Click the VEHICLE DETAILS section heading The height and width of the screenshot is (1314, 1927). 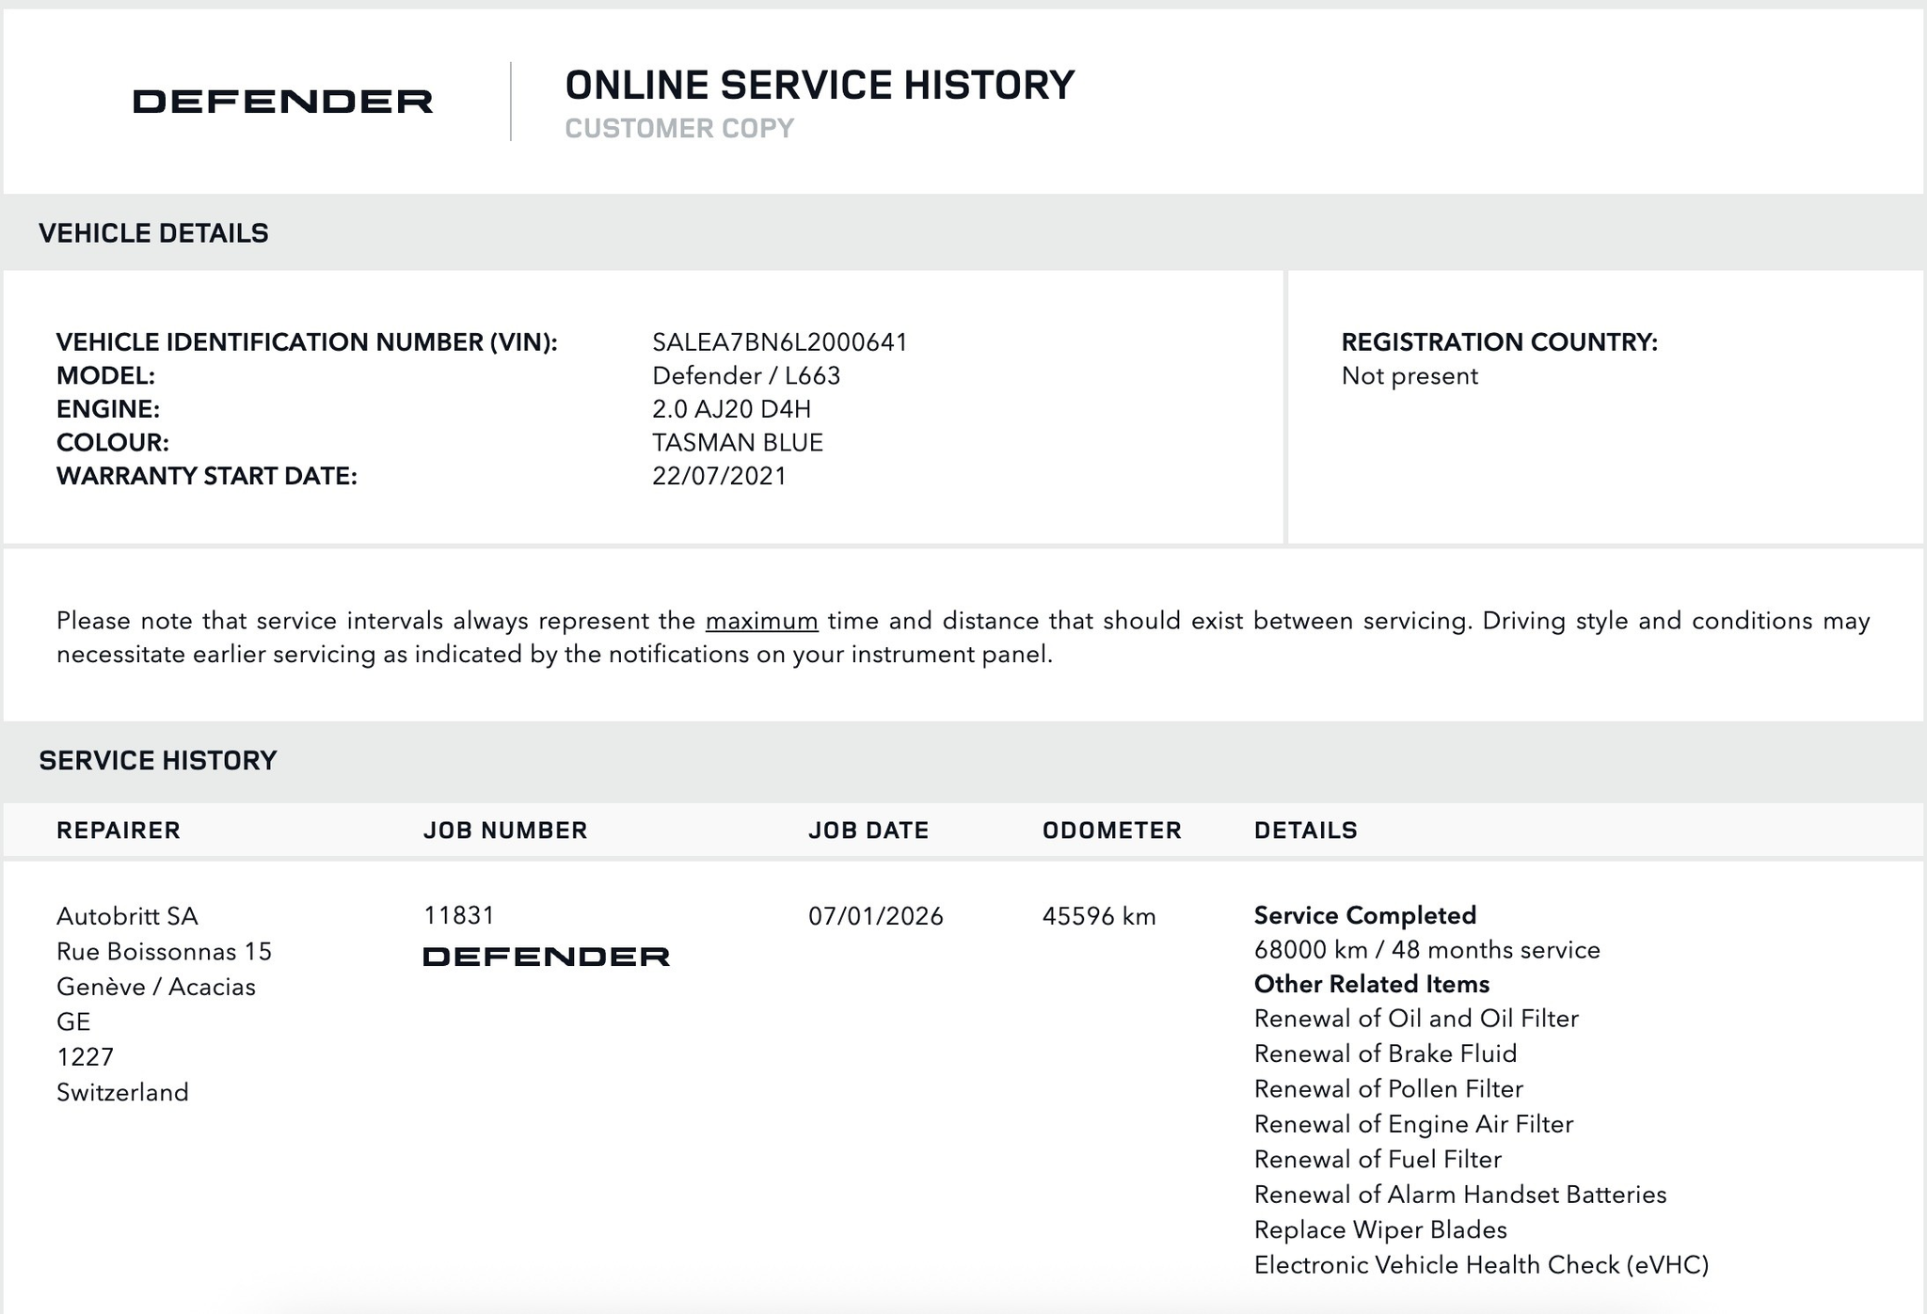[x=153, y=233]
